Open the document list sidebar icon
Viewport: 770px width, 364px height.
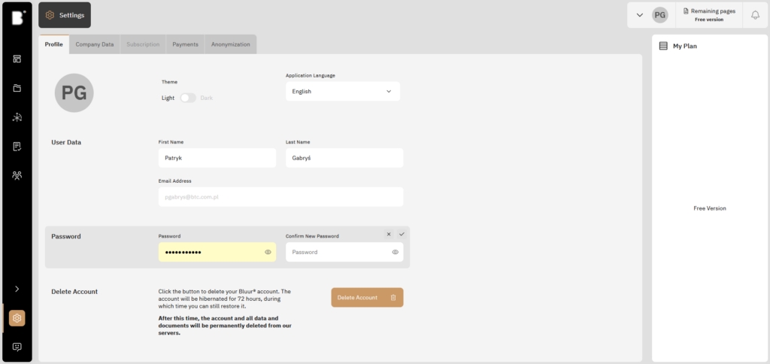tap(17, 147)
